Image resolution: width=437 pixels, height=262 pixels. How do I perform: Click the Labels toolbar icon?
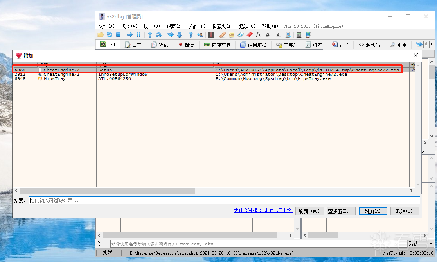[x=241, y=35]
